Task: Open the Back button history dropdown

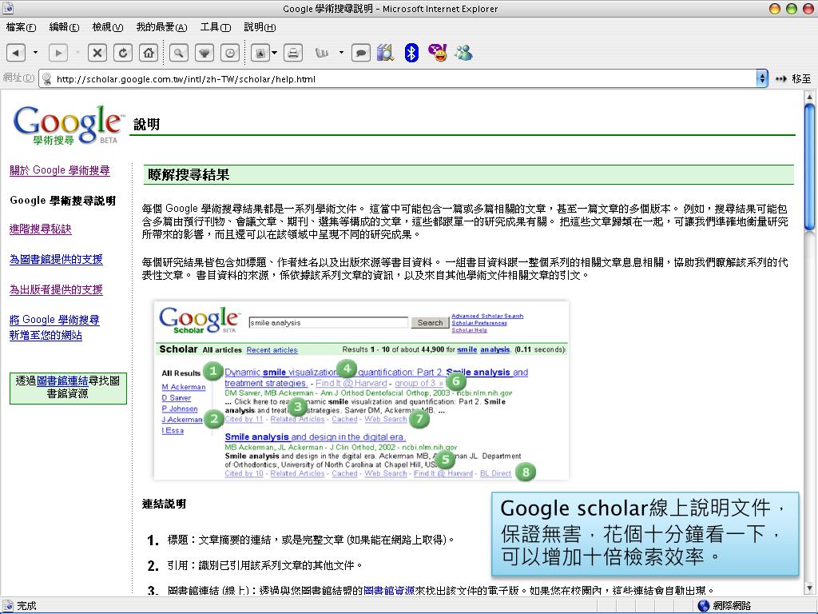Action: pos(35,53)
